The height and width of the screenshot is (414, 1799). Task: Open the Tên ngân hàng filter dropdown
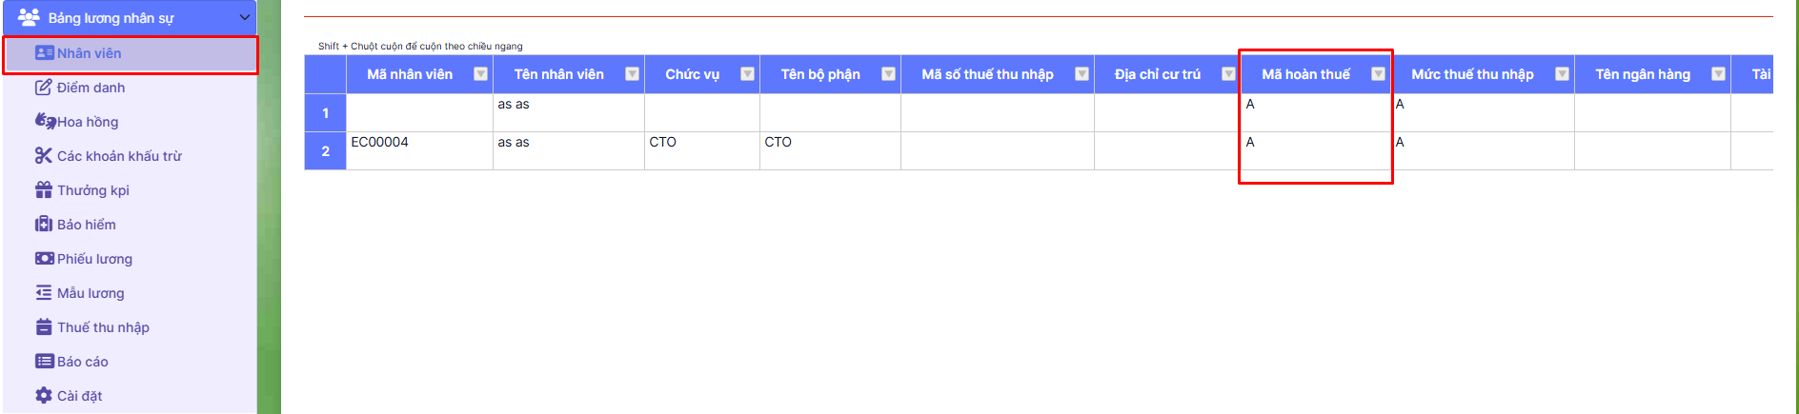click(1718, 74)
